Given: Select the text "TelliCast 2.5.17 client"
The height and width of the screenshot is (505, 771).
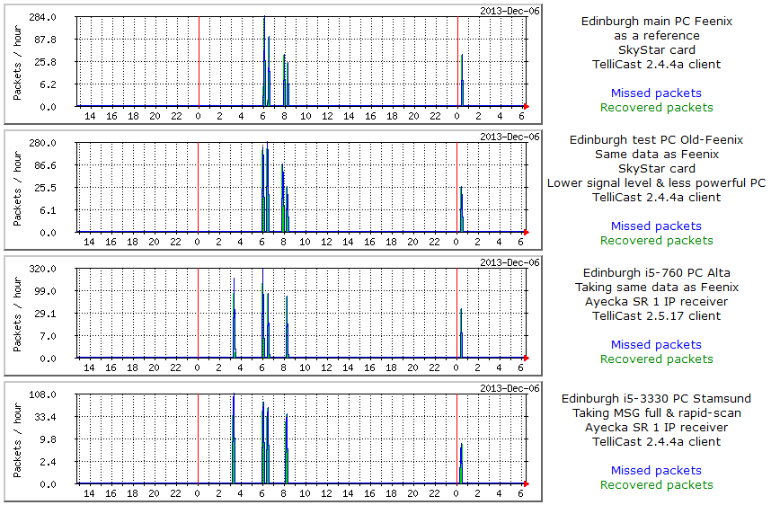Looking at the screenshot, I should pos(657,315).
